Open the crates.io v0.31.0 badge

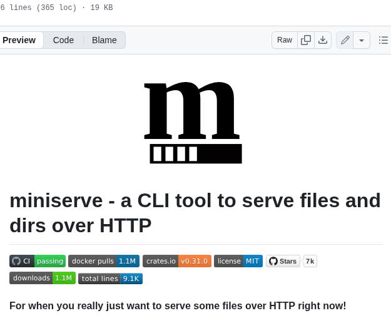click(x=177, y=261)
